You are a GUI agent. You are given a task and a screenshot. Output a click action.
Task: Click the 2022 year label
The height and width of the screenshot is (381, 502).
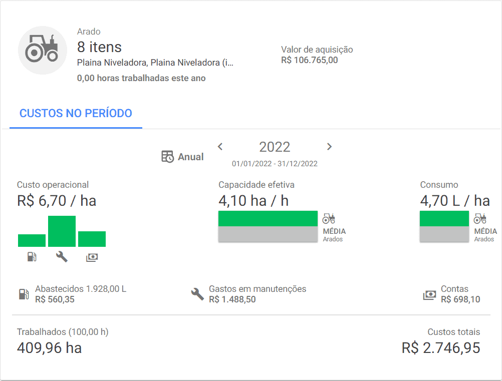[x=275, y=147]
